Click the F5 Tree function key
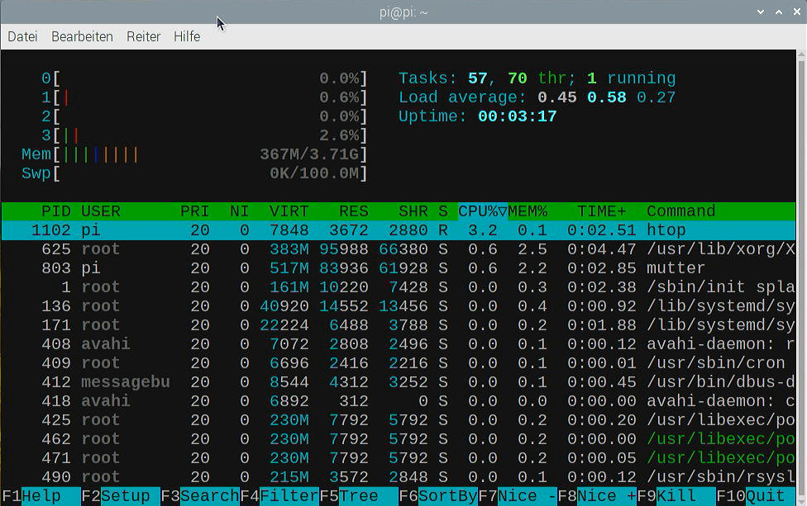The height and width of the screenshot is (506, 807). pos(359,496)
